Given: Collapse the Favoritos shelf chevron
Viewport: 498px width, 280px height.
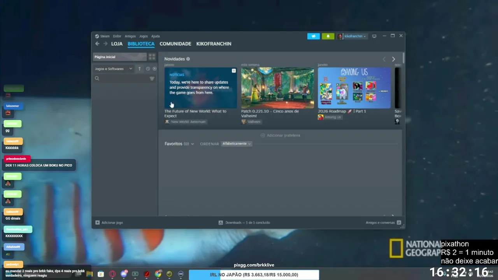Looking at the screenshot, I should point(192,144).
